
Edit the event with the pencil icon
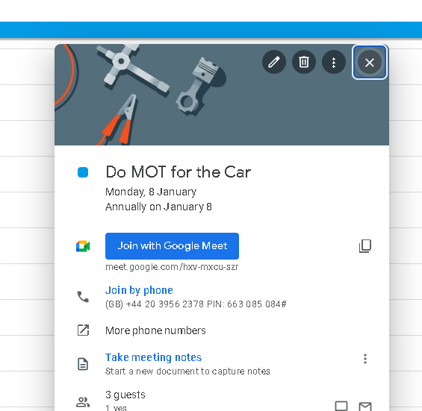click(274, 62)
